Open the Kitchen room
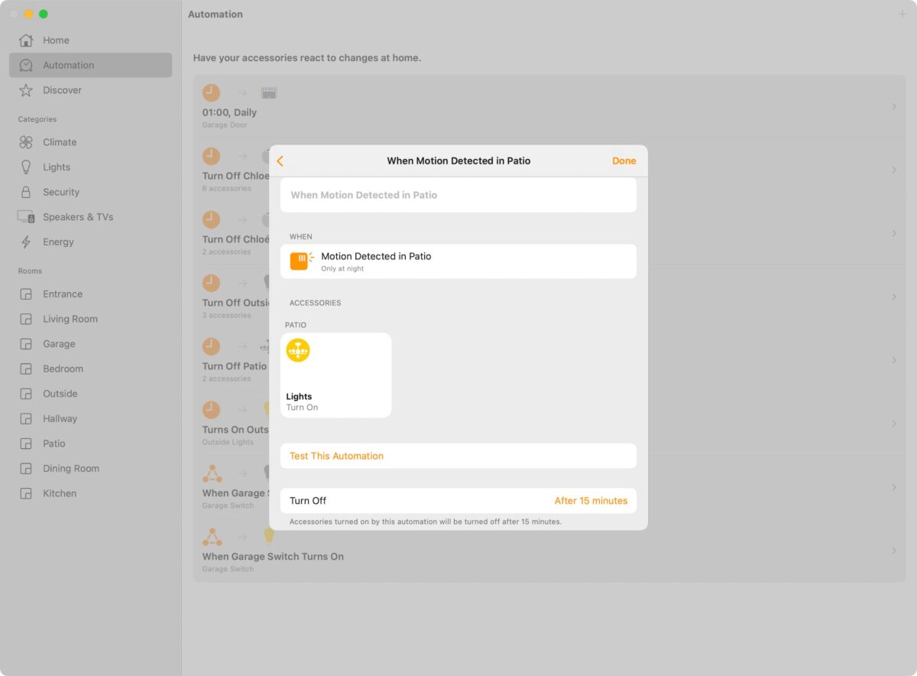 click(x=90, y=493)
